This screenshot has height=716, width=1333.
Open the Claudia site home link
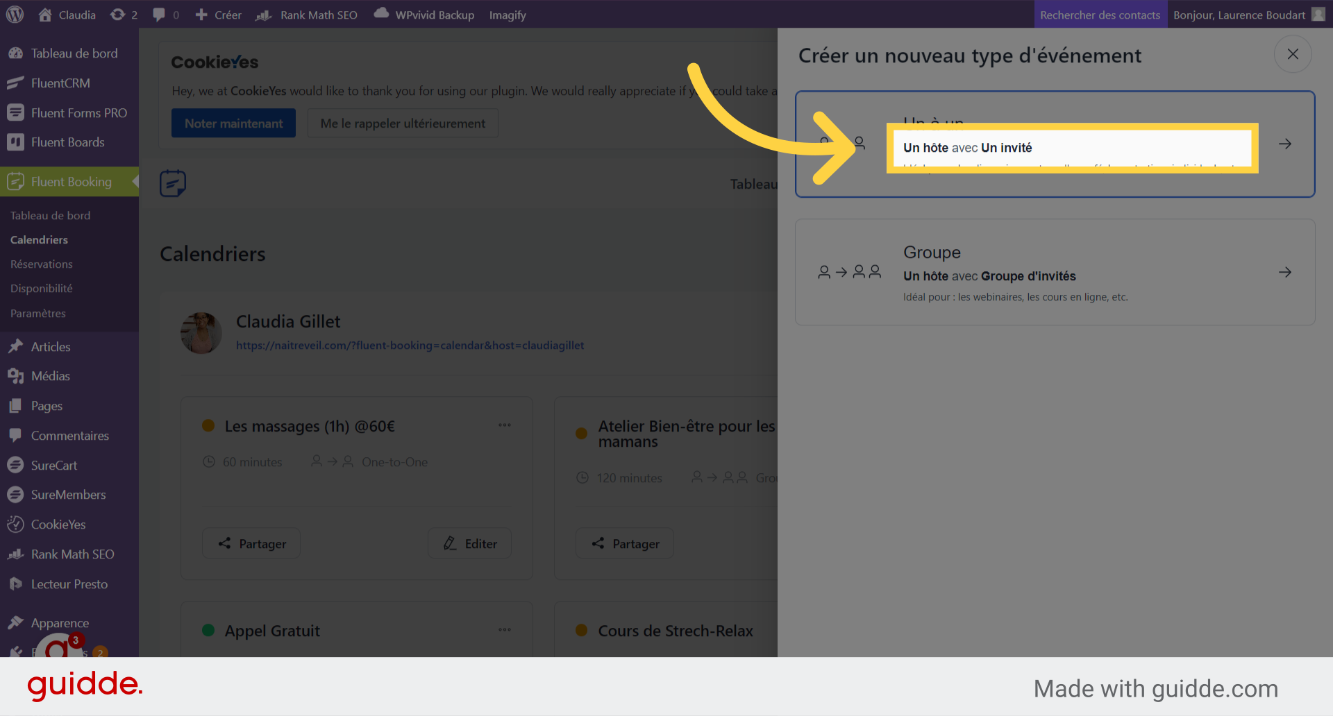click(x=67, y=15)
